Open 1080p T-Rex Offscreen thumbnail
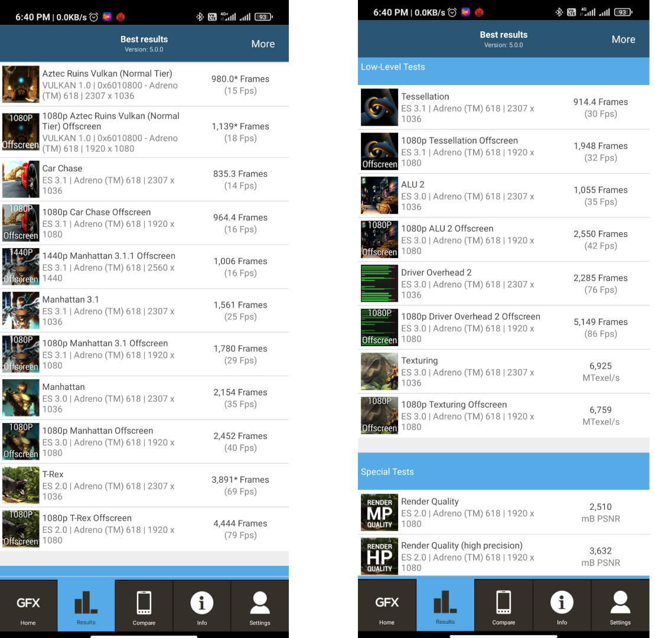This screenshot has height=638, width=655. pos(21,529)
